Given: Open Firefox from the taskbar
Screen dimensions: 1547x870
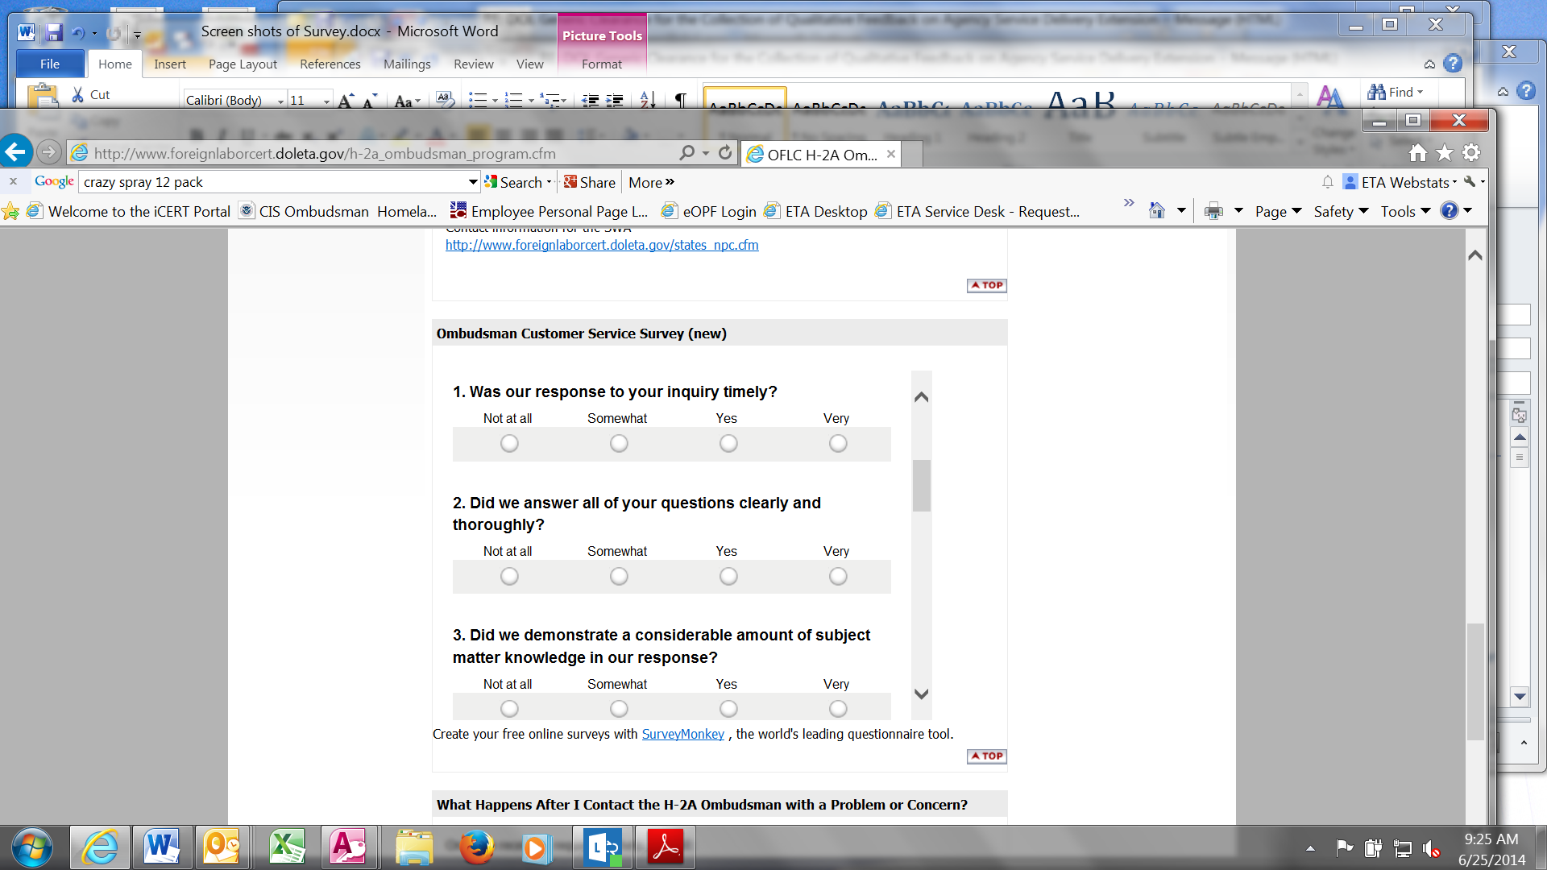Looking at the screenshot, I should (476, 847).
